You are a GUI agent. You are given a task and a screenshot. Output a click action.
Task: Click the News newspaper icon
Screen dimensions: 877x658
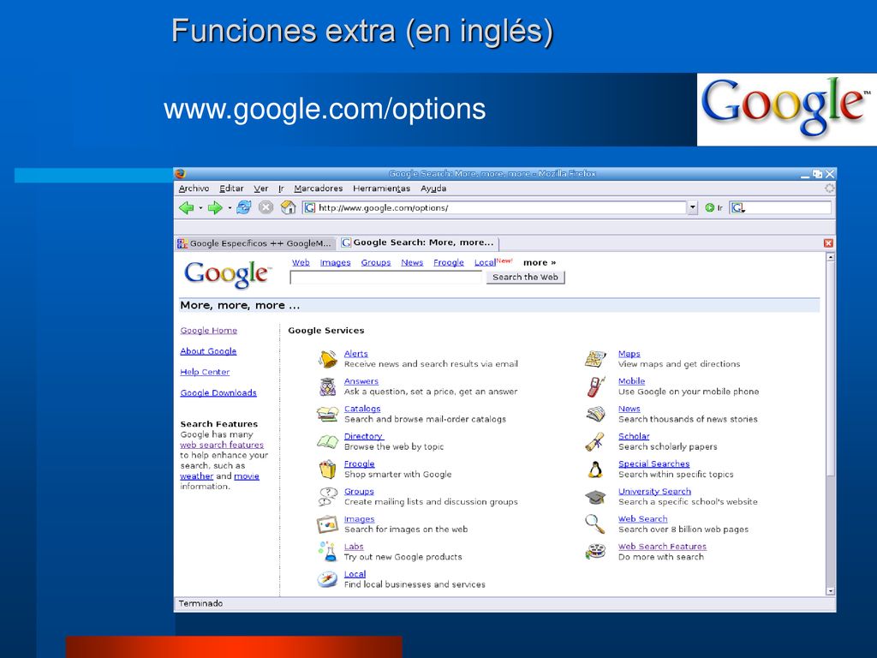[596, 414]
